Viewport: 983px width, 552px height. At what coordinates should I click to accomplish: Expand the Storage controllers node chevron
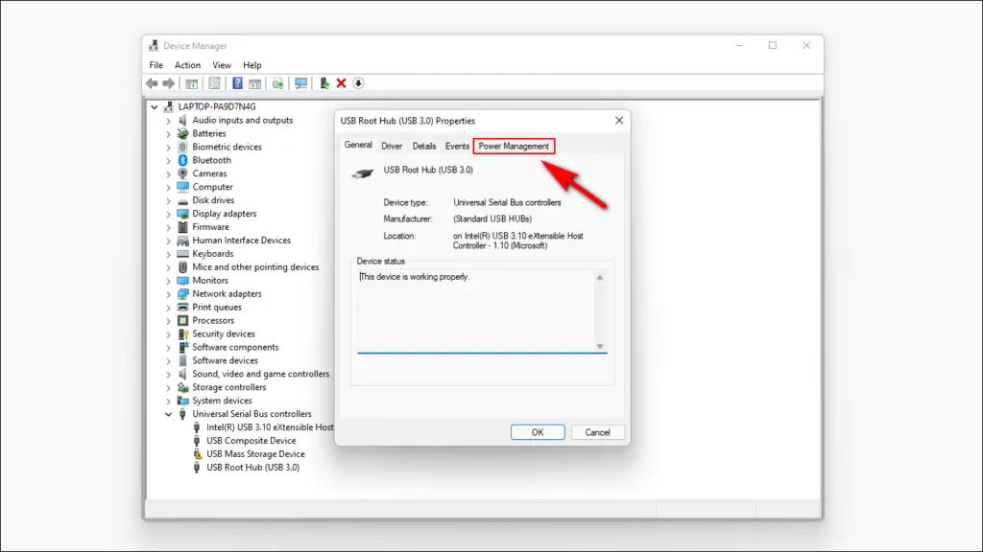[168, 387]
